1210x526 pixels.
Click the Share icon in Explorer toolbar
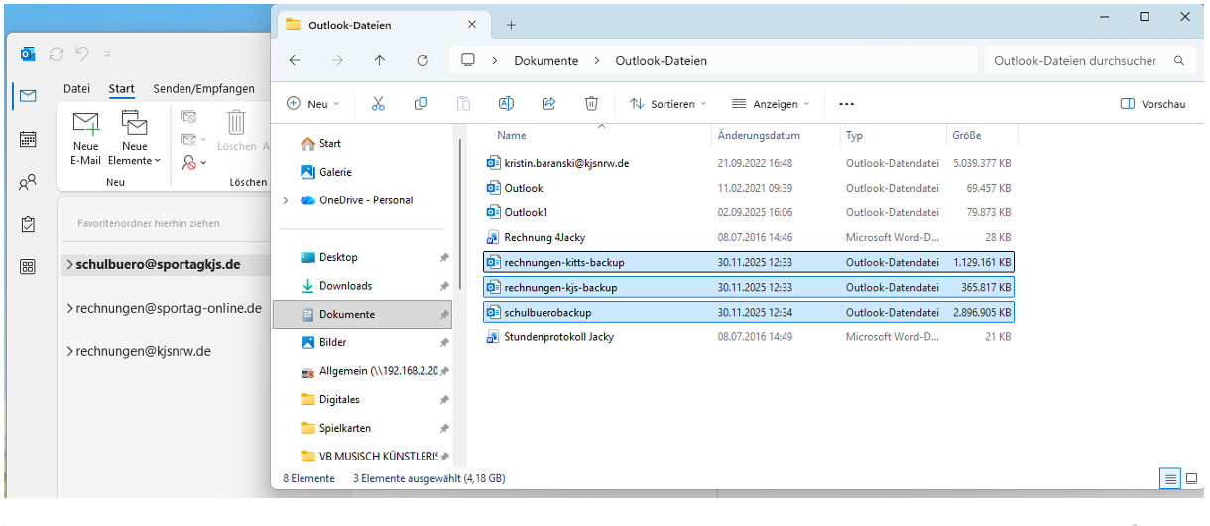(548, 103)
